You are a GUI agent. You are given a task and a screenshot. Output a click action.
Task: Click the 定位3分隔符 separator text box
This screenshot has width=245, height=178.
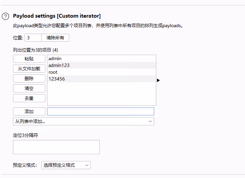(56, 147)
